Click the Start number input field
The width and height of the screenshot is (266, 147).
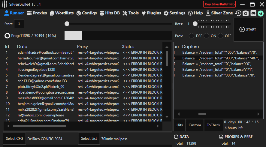[x=19, y=24]
